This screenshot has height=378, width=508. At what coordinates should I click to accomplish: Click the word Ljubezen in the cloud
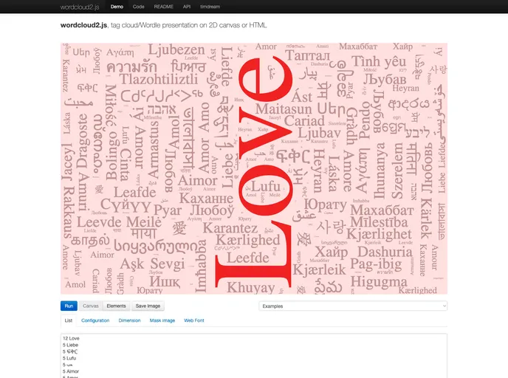click(176, 50)
